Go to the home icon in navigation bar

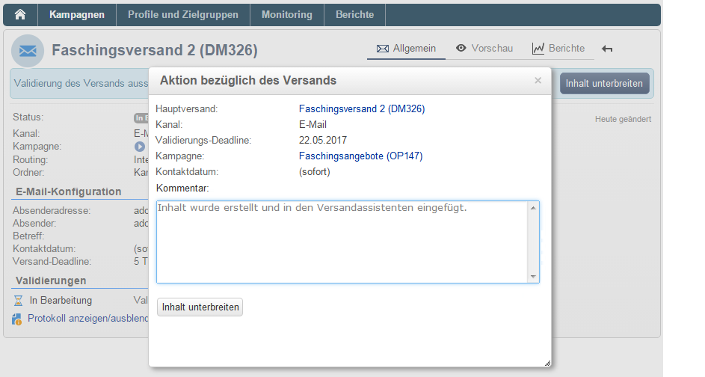coord(20,15)
